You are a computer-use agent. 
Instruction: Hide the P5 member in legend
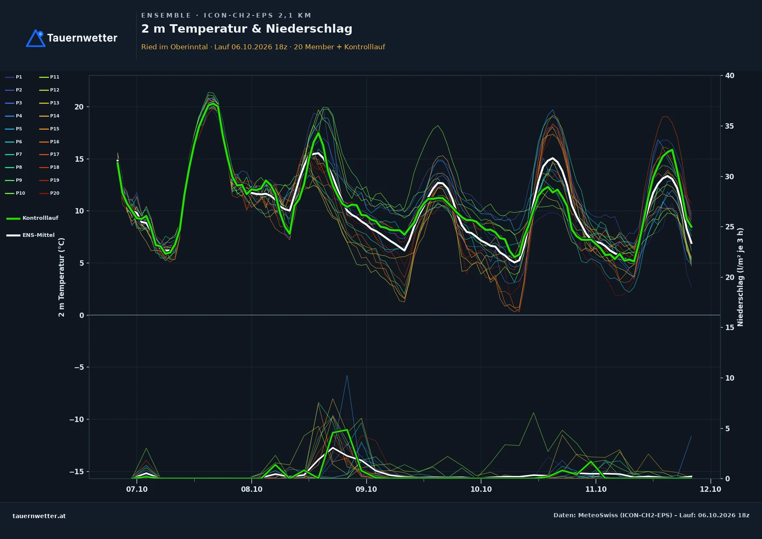point(13,129)
